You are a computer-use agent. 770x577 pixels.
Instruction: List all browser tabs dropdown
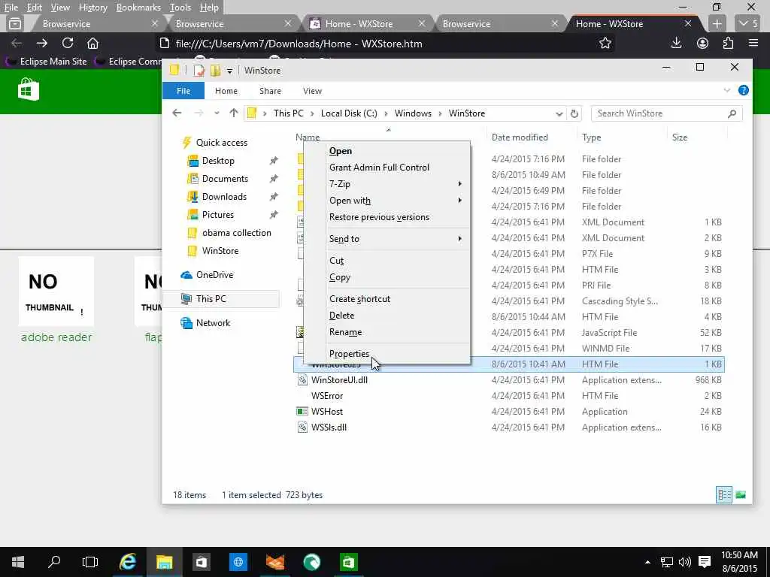pos(748,23)
